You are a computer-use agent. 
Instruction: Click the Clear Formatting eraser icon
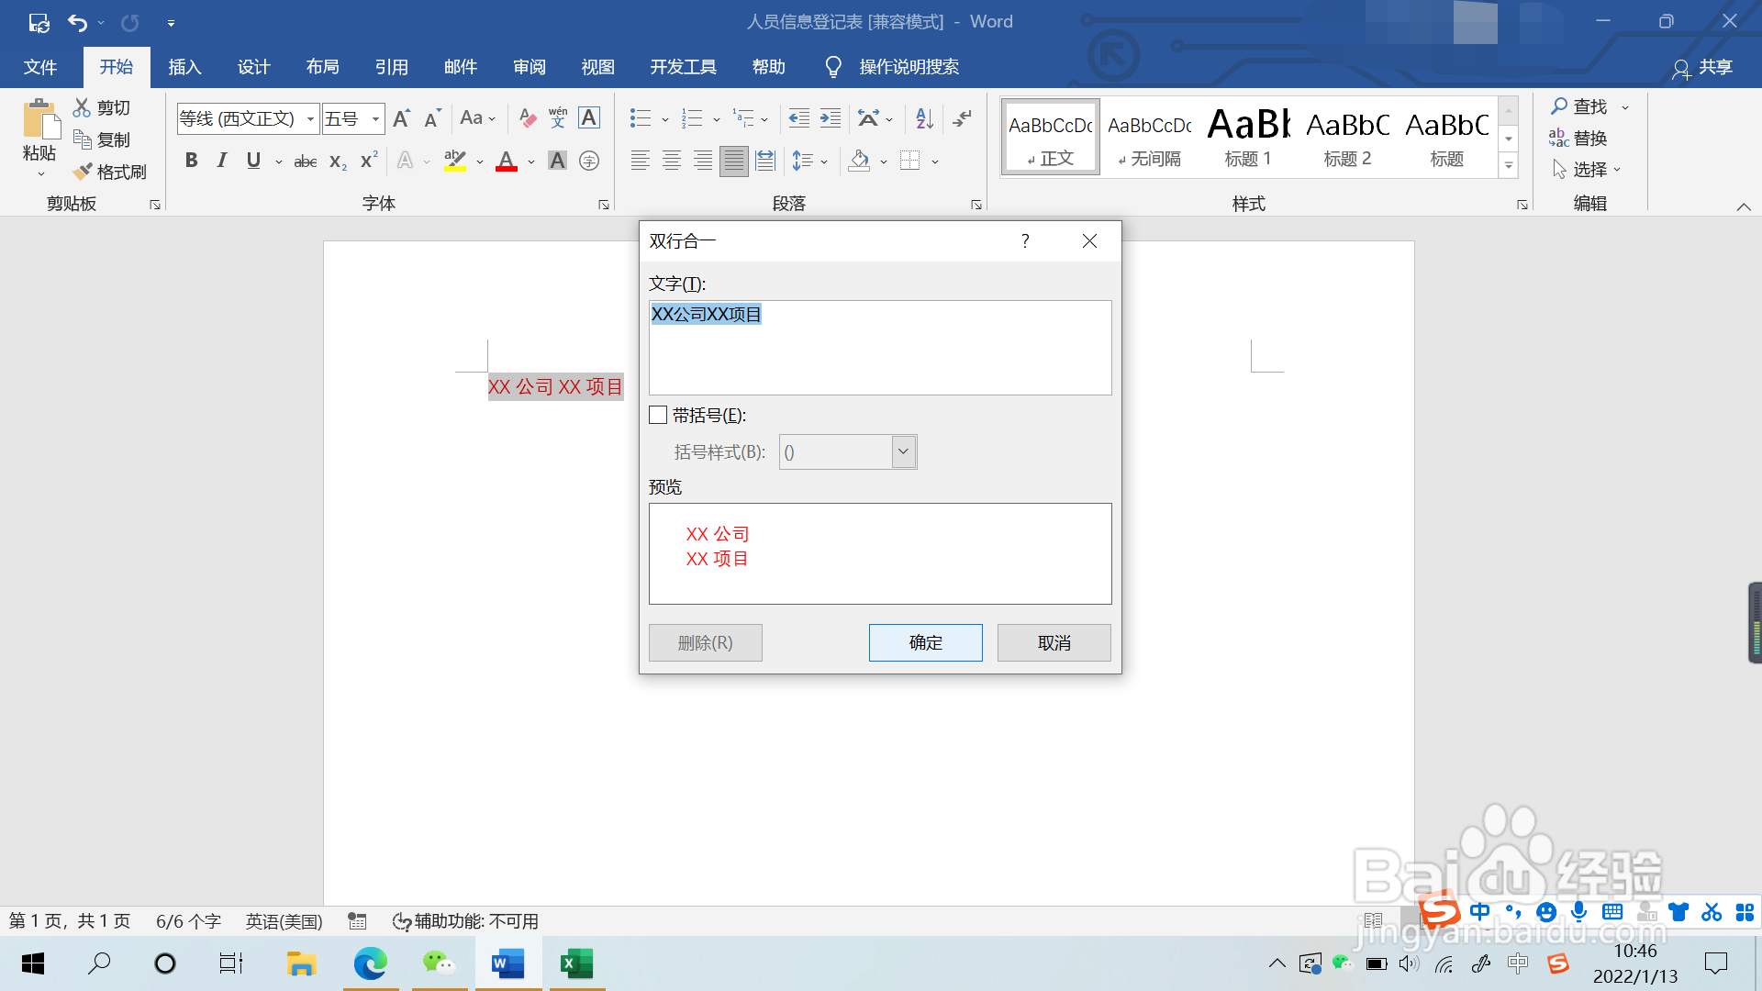(x=527, y=117)
